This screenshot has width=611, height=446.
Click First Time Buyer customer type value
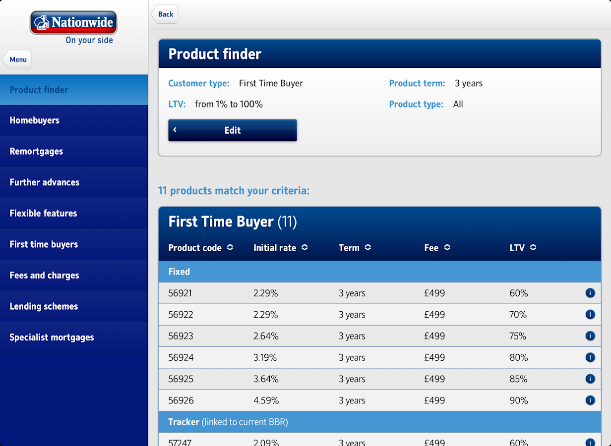pyautogui.click(x=271, y=83)
